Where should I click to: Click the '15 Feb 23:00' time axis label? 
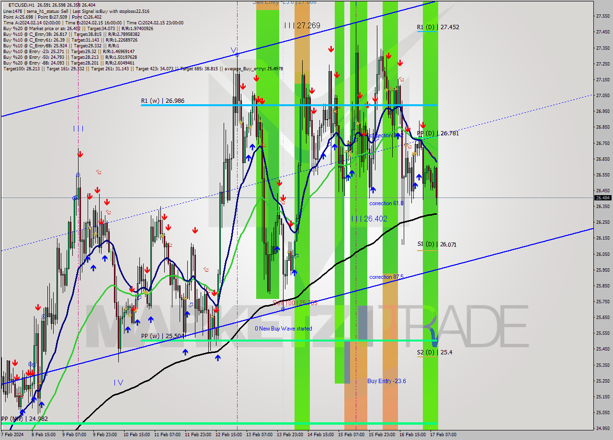coord(382,435)
